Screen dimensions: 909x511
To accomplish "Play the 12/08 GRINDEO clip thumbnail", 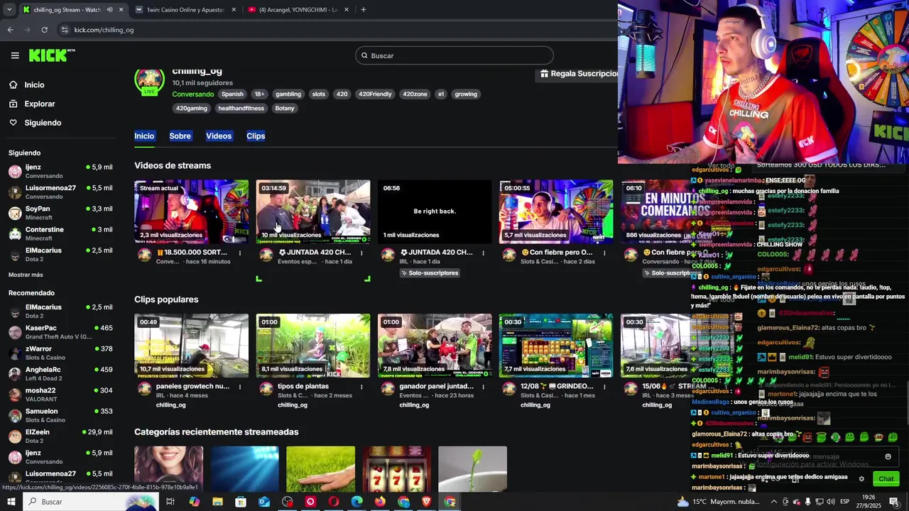I will [x=556, y=346].
